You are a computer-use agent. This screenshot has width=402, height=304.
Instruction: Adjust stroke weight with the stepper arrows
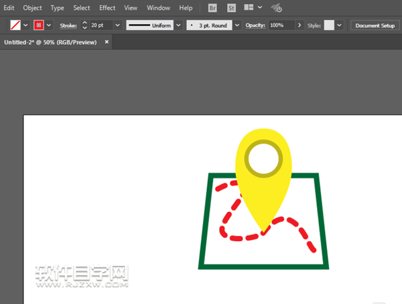84,25
